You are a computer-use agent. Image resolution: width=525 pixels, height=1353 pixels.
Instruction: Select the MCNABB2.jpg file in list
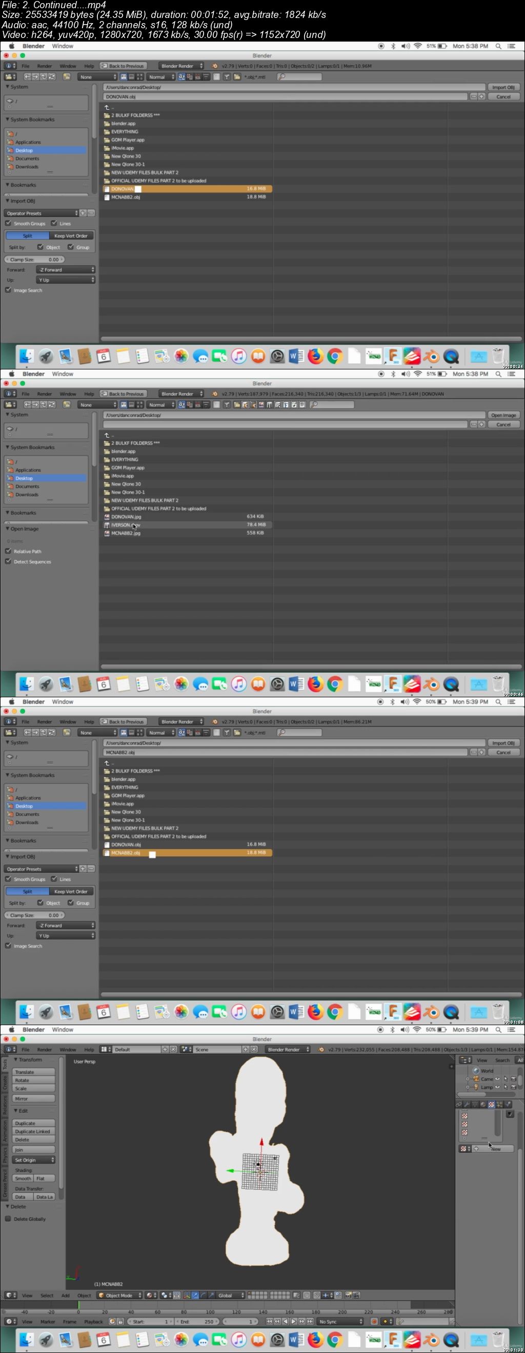point(126,533)
